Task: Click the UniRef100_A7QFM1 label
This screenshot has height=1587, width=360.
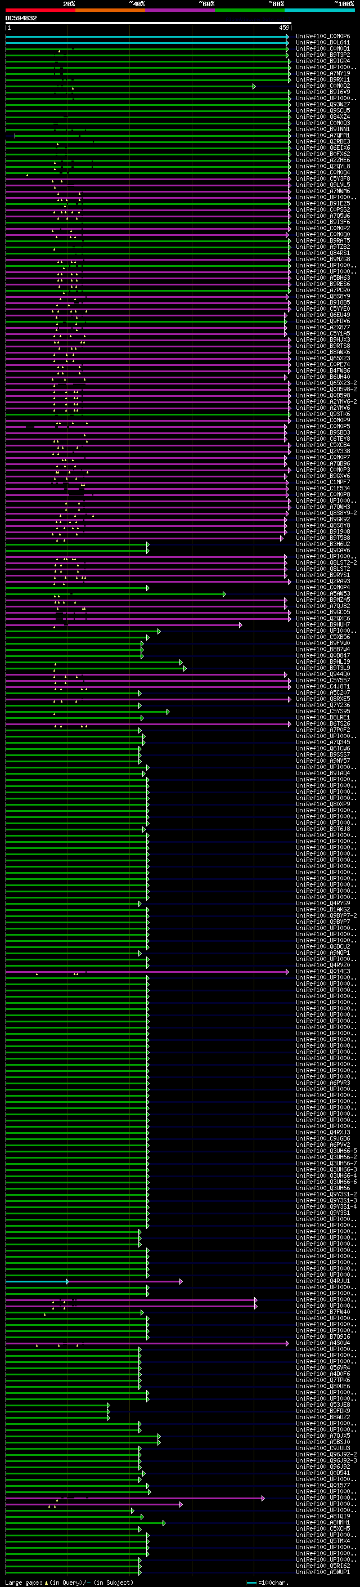Action: [x=323, y=136]
